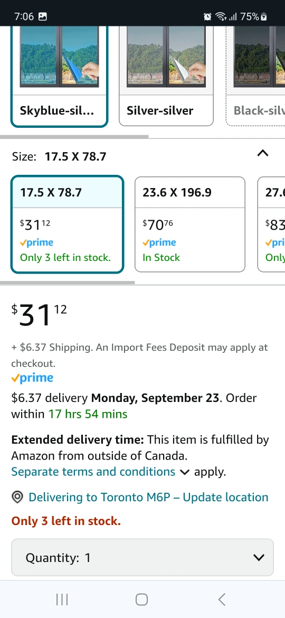
Task: Tap the image notification icon in status bar
Action: tap(43, 16)
